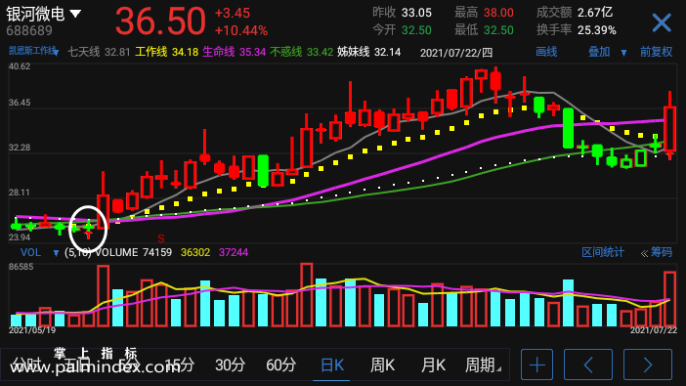
Task: Select the 30分 timeframe tab
Action: pos(230,365)
